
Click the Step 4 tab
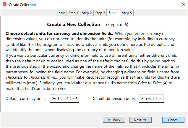114,13
